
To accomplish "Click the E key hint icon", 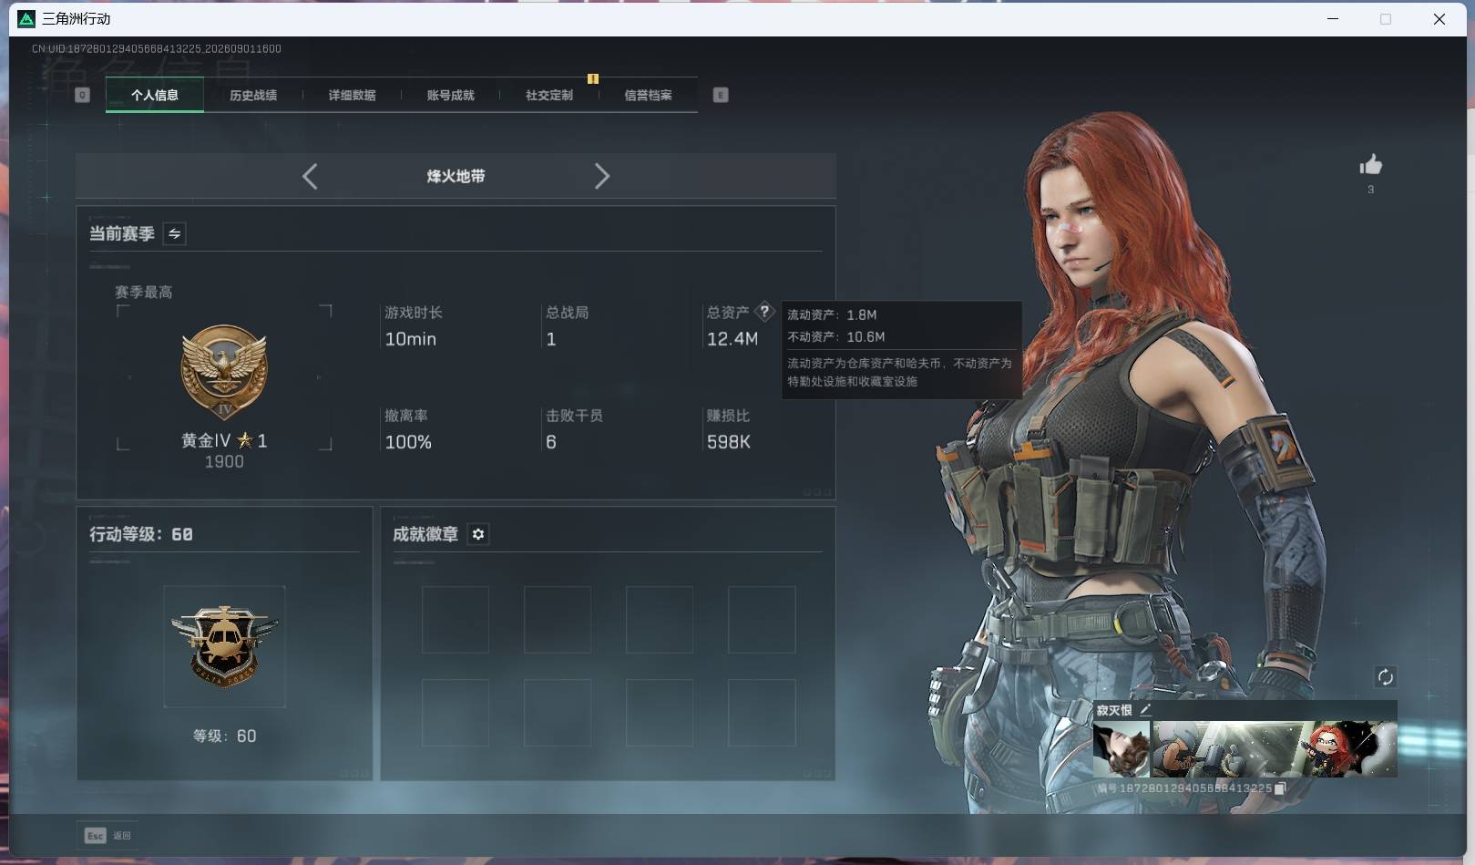I will click(x=721, y=95).
